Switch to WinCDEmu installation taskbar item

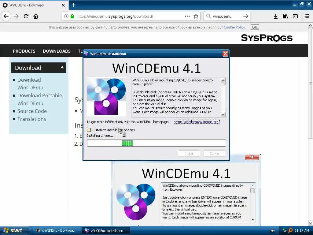pyautogui.click(x=106, y=230)
